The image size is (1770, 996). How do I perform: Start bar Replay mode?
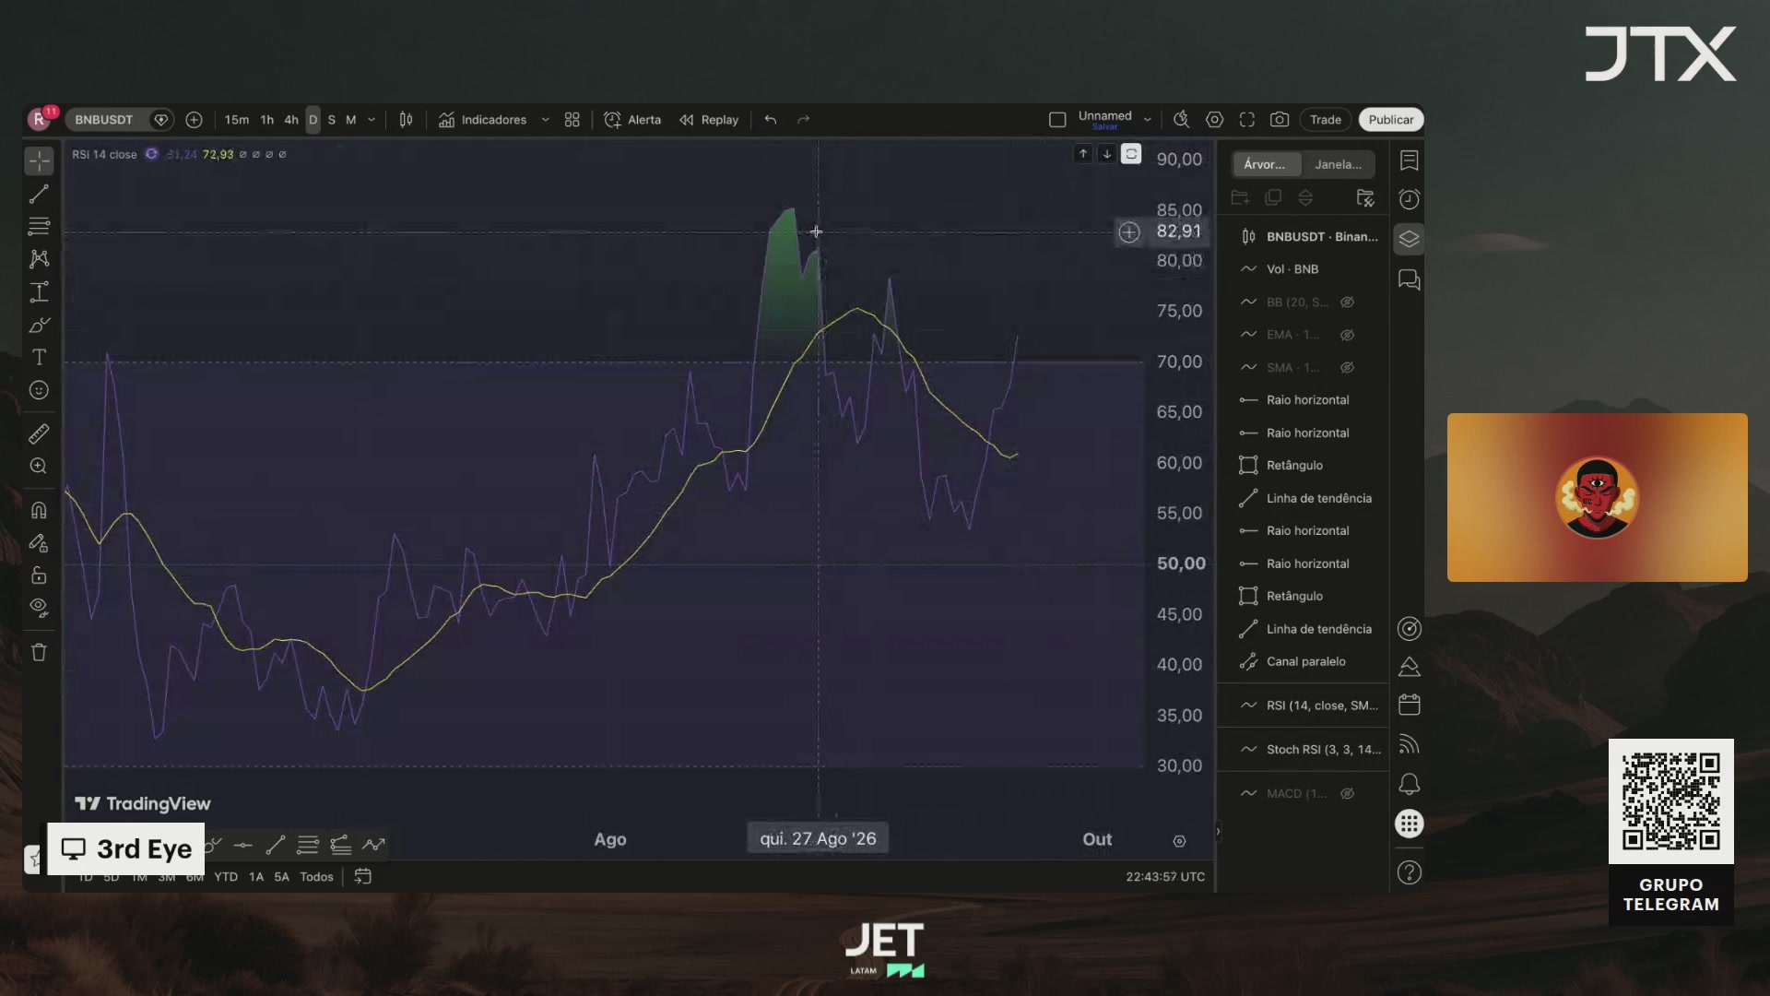[x=709, y=120]
